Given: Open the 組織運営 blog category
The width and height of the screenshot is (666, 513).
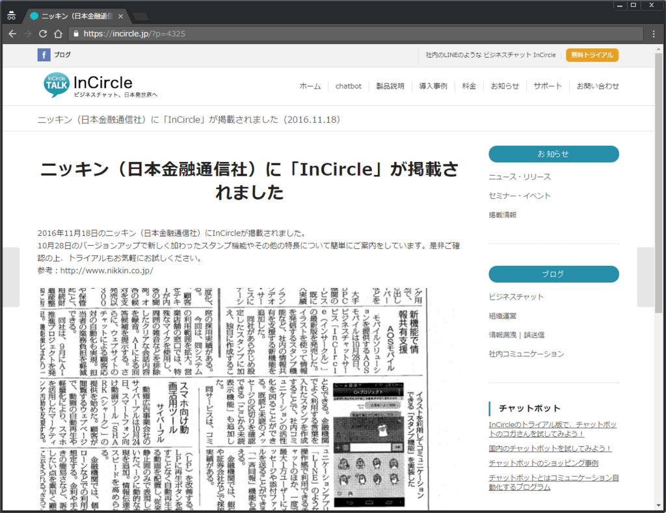Looking at the screenshot, I should click(503, 316).
